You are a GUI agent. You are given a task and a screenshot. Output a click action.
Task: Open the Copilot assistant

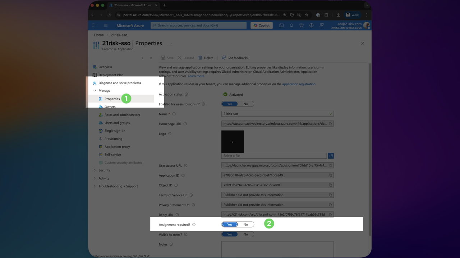tap(261, 25)
